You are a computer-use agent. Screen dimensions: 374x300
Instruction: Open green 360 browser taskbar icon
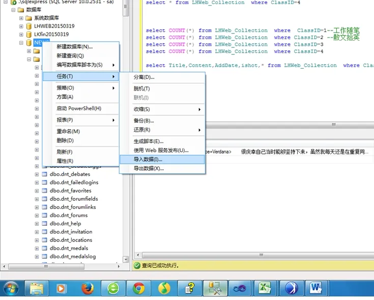[113, 289]
